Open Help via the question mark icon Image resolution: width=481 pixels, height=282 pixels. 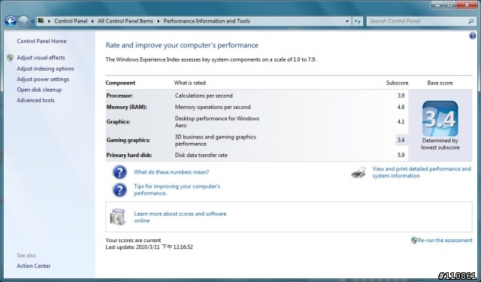pos(473,36)
